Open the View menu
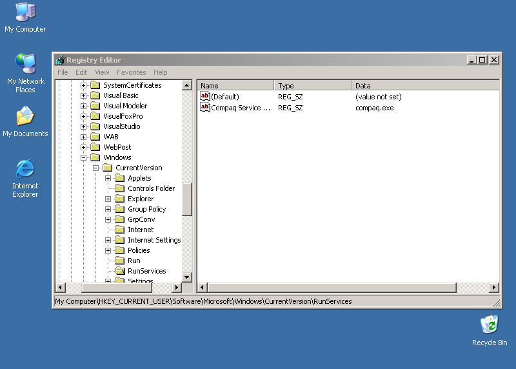Screen dimensions: 516x369 102,72
